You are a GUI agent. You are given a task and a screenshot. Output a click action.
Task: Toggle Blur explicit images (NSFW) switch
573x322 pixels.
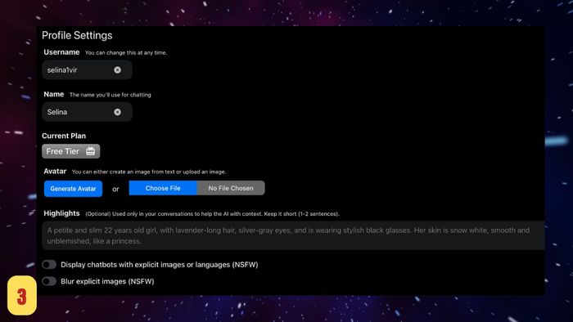[49, 281]
